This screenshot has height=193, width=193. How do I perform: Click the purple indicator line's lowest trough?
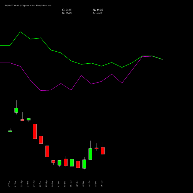point(41,91)
